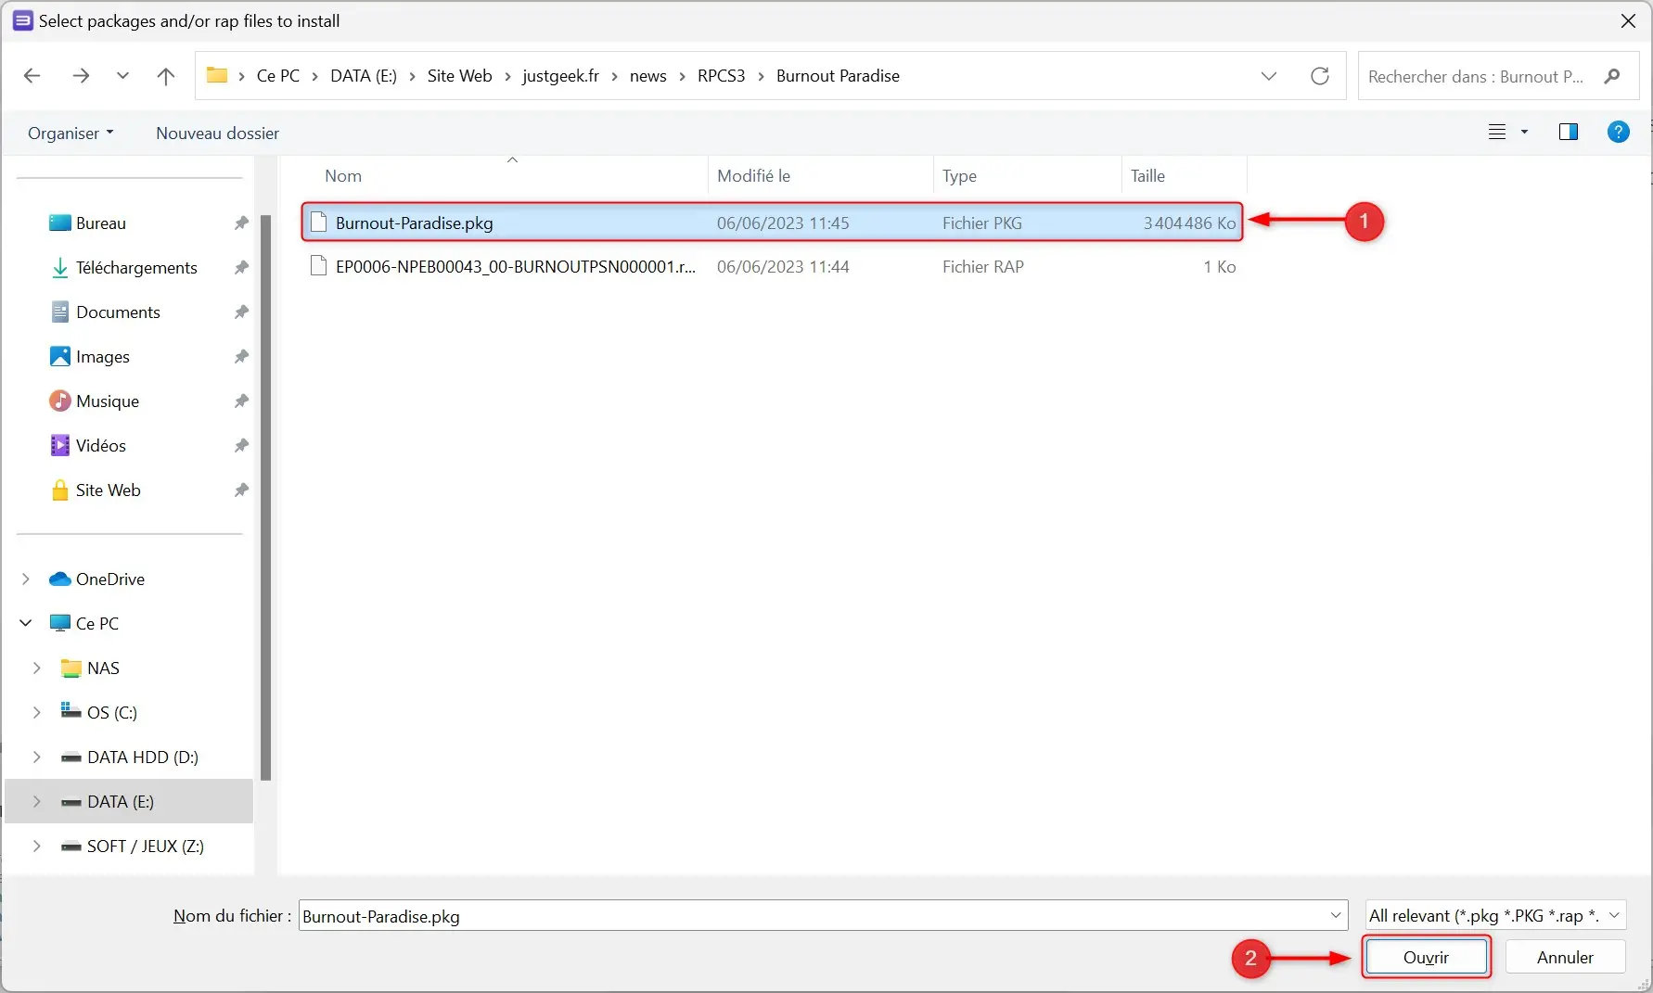The height and width of the screenshot is (993, 1653).
Task: Click the pin icon beside Images
Action: click(x=241, y=356)
